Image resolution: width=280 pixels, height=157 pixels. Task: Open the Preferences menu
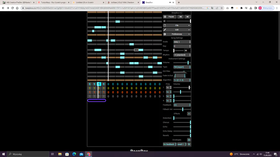coord(177,34)
